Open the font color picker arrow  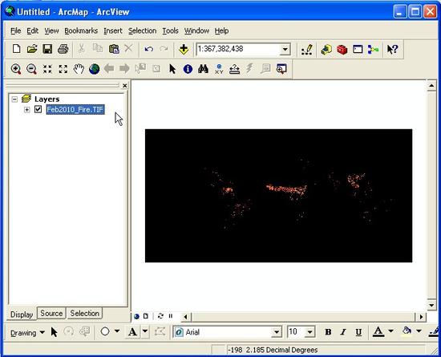[391, 331]
